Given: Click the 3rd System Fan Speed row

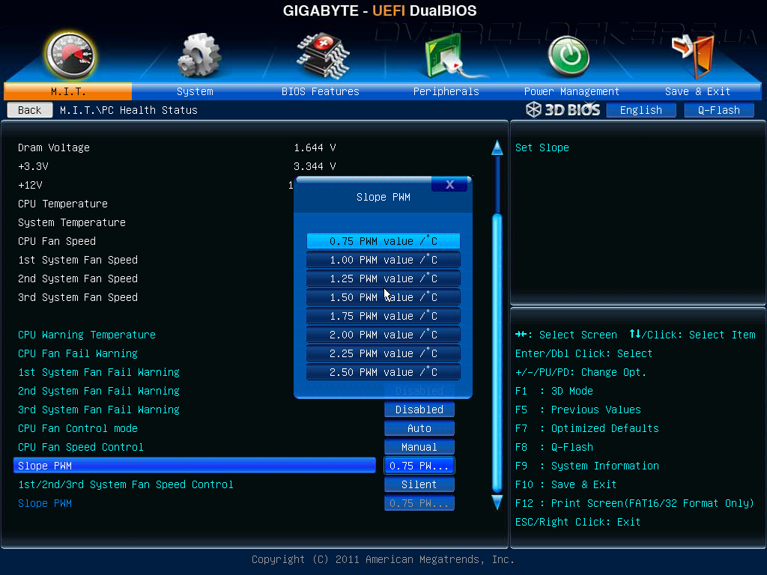Looking at the screenshot, I should [x=78, y=297].
